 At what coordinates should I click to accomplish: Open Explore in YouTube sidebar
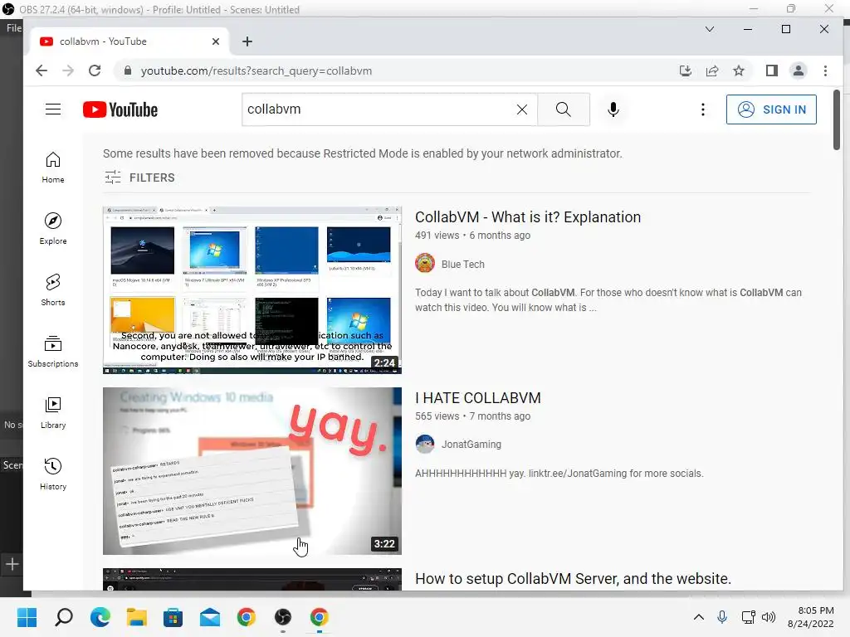tap(53, 229)
